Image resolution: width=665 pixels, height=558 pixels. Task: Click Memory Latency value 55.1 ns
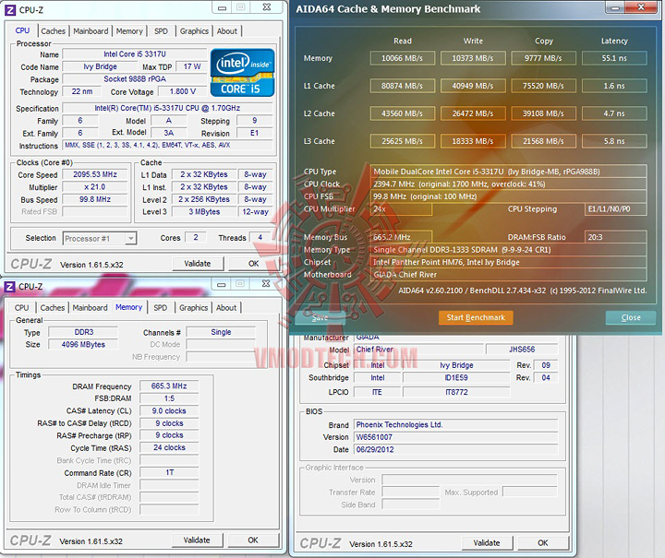click(614, 58)
